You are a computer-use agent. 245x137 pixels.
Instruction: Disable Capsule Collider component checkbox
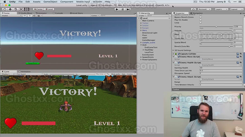(179, 54)
